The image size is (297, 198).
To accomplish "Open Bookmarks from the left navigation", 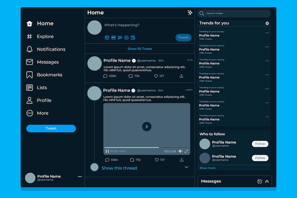I will point(49,75).
